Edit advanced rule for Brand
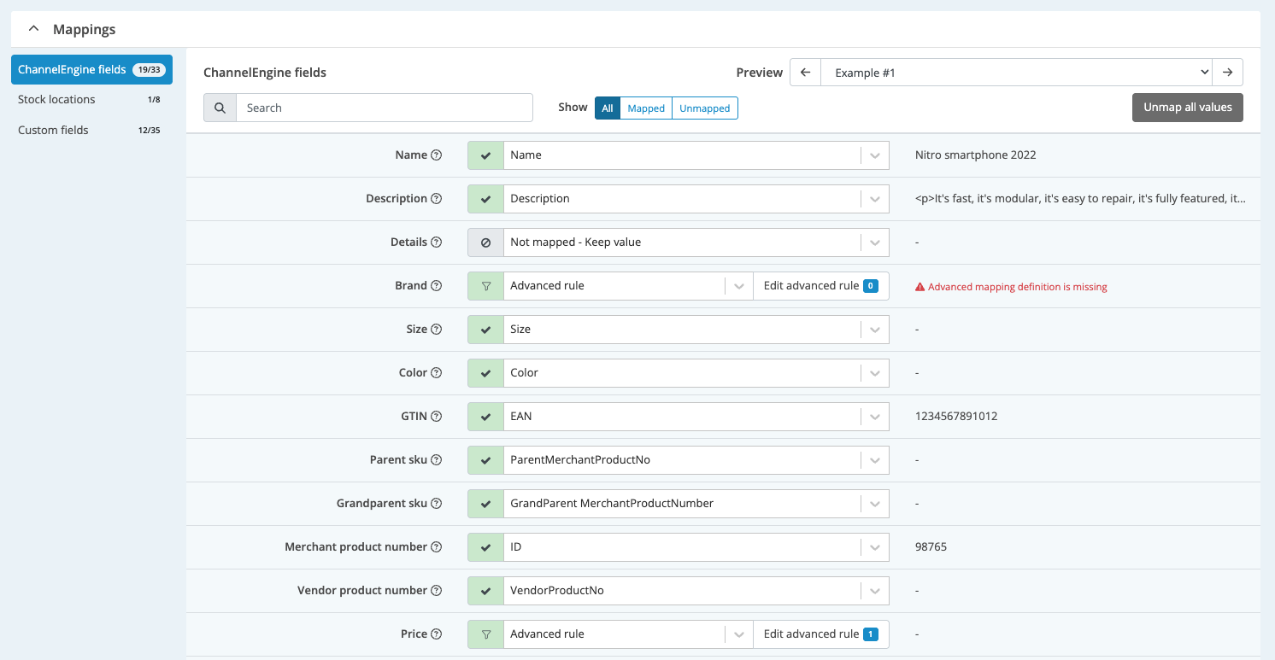 [821, 286]
